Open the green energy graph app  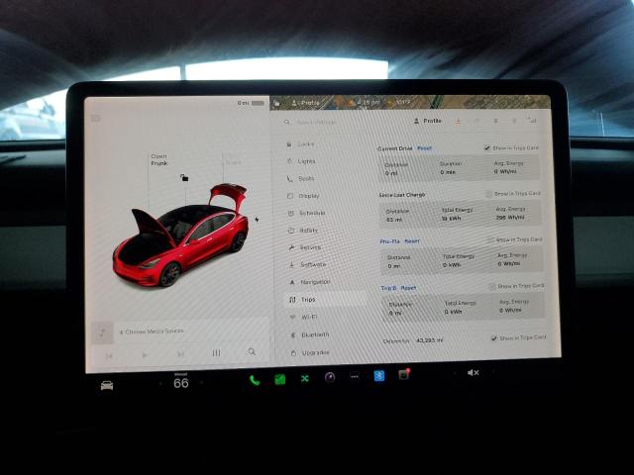[279, 379]
